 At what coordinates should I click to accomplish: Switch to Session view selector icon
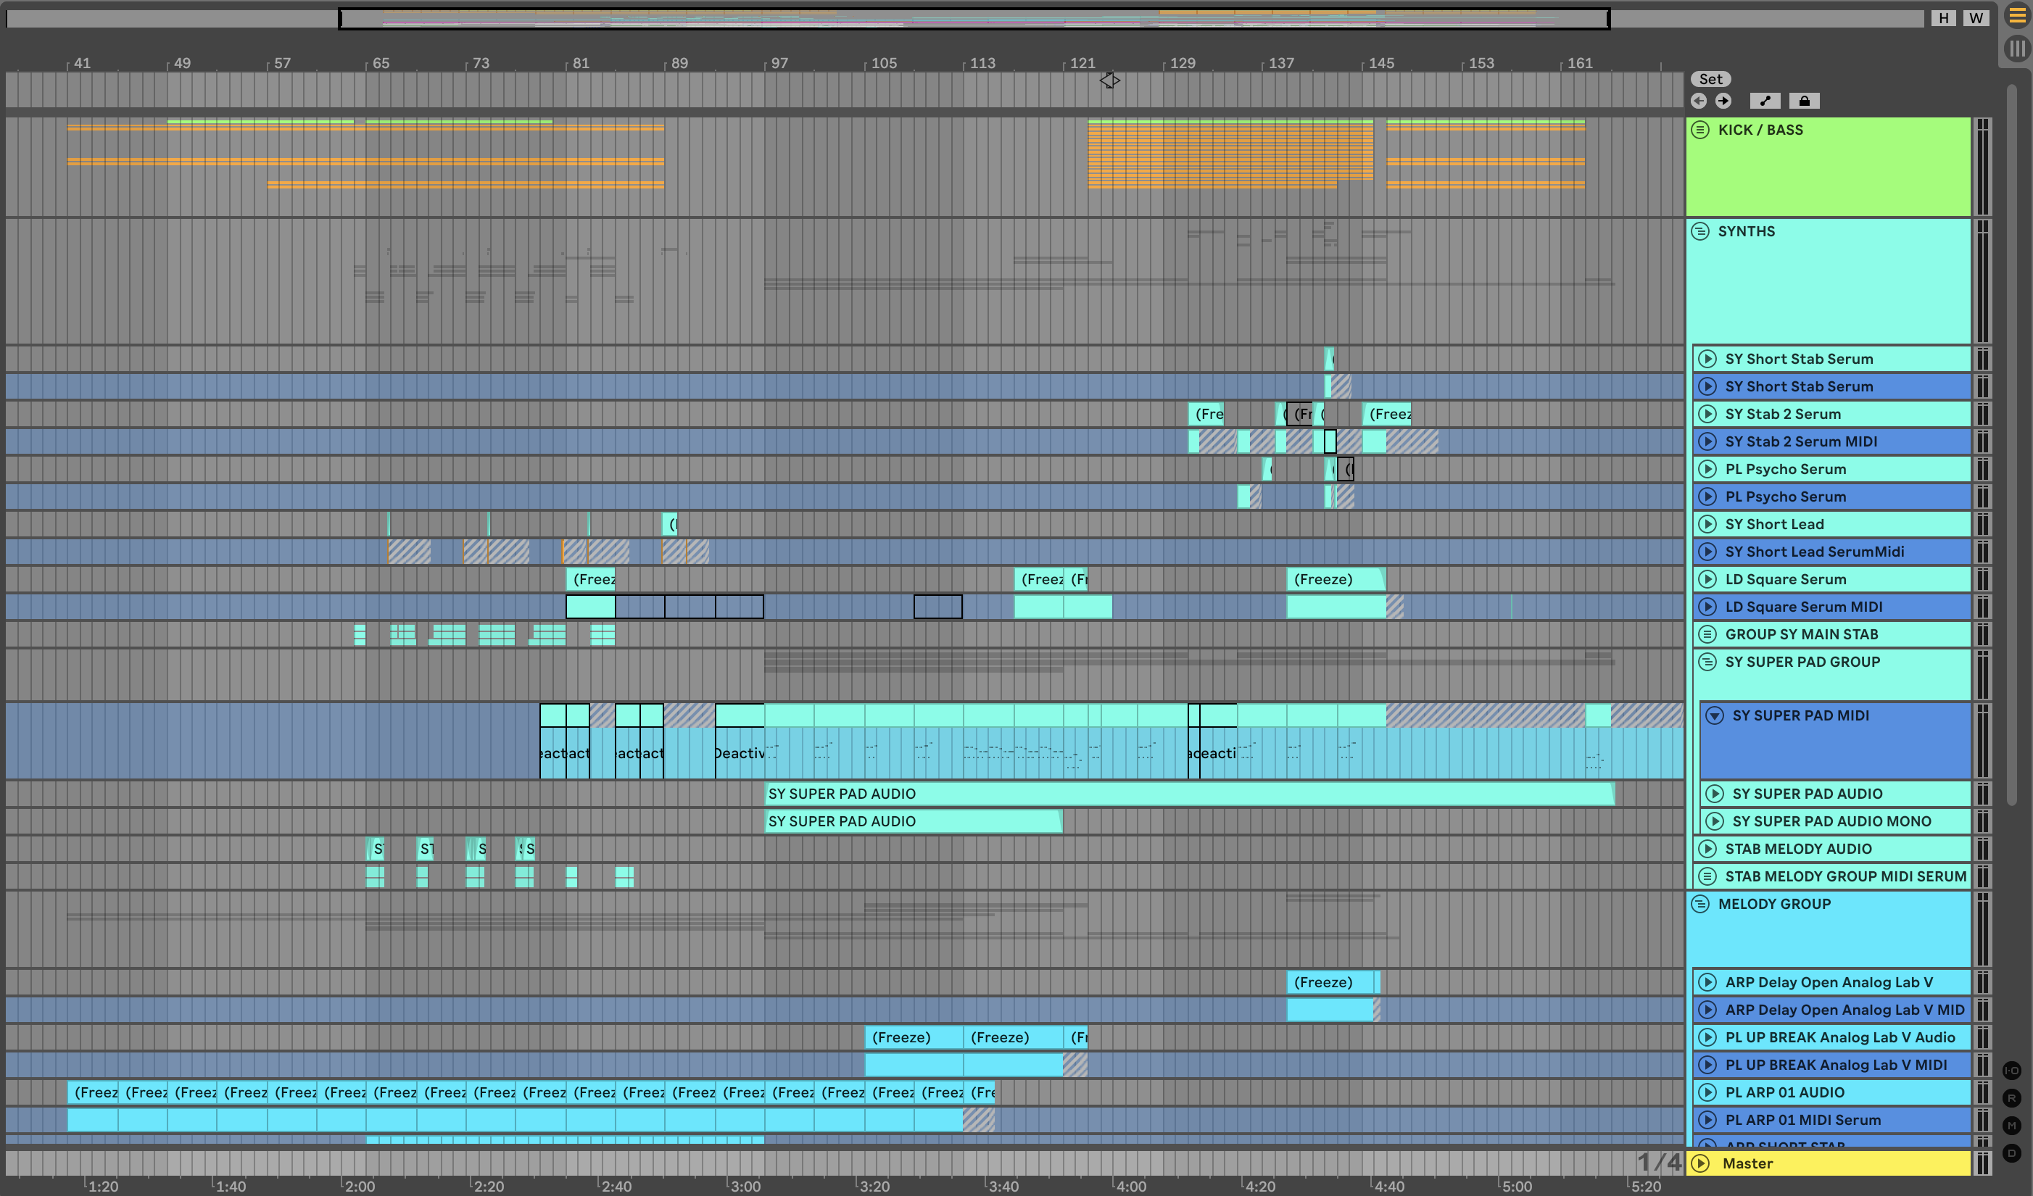(2016, 49)
